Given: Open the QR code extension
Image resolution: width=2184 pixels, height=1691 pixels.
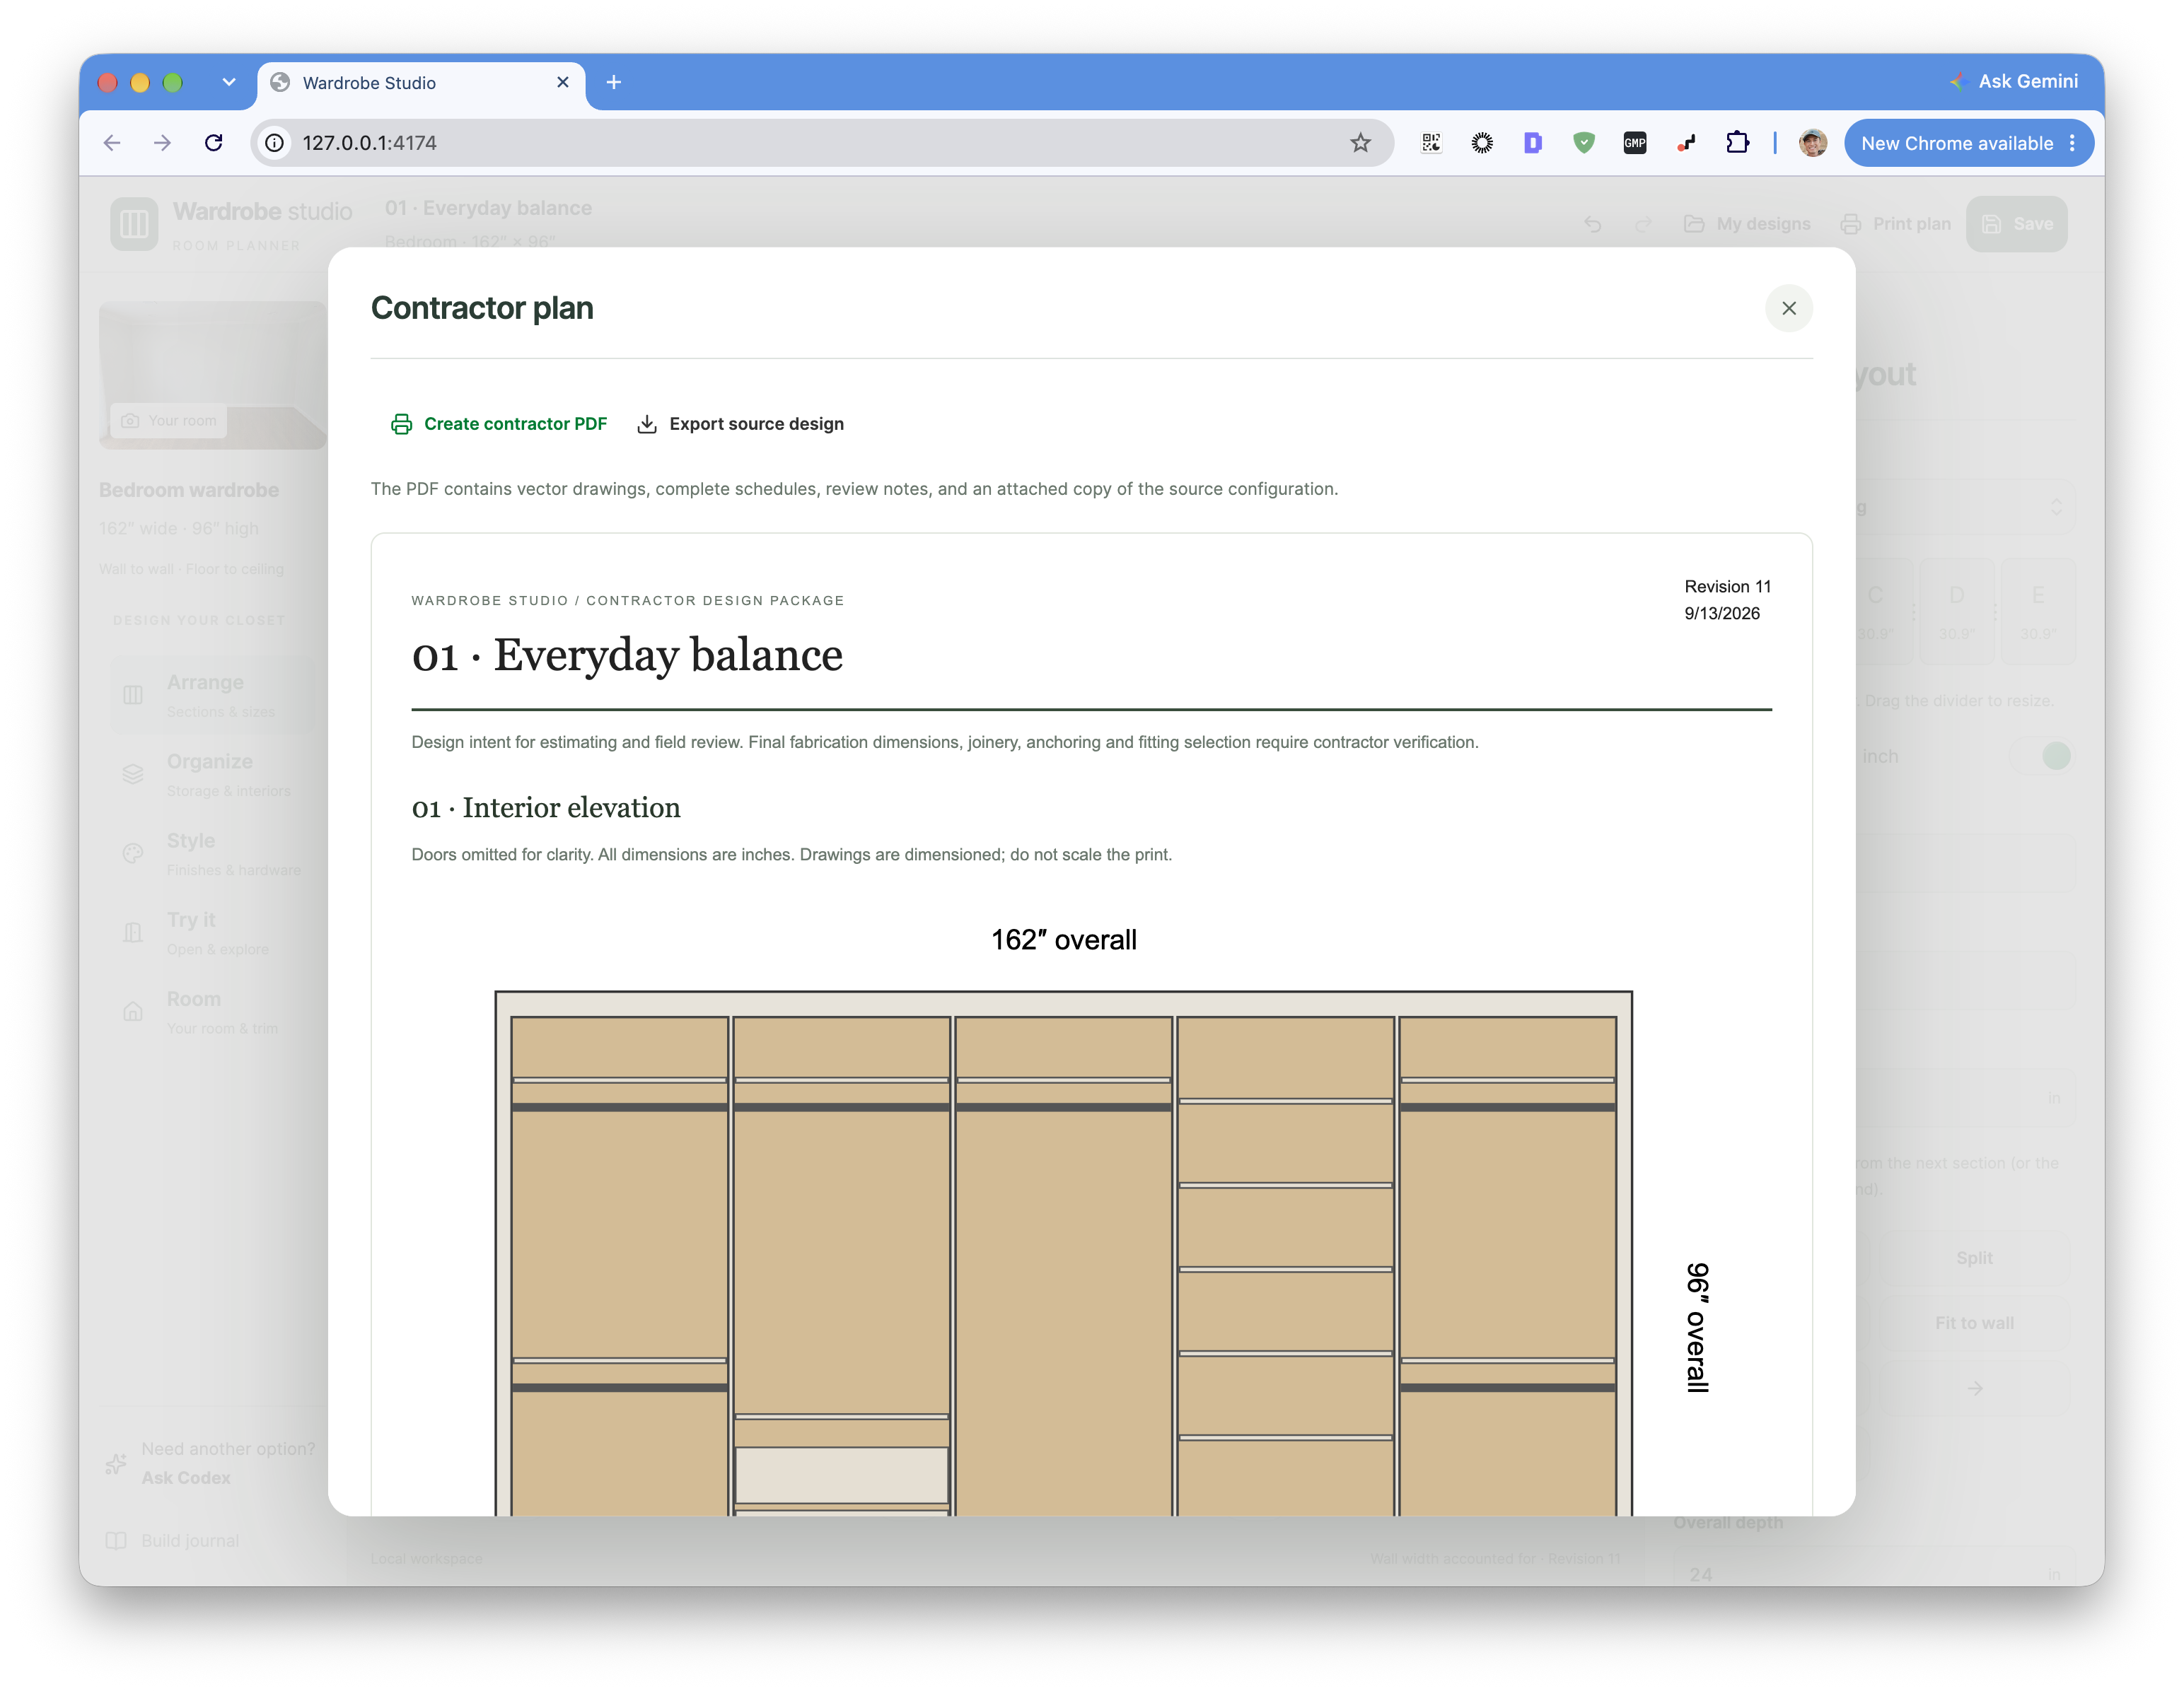Looking at the screenshot, I should tap(1431, 143).
